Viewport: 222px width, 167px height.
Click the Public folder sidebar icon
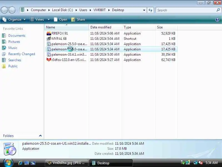[4, 66]
